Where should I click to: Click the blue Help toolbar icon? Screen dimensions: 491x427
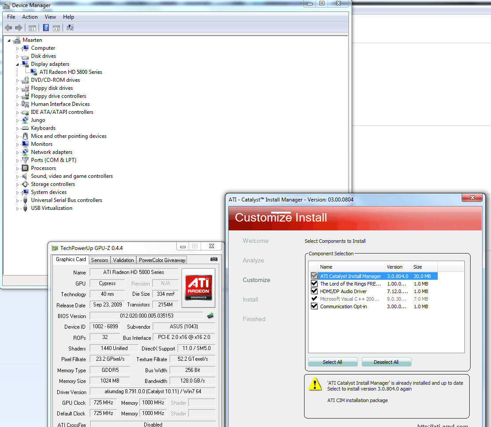pos(46,28)
